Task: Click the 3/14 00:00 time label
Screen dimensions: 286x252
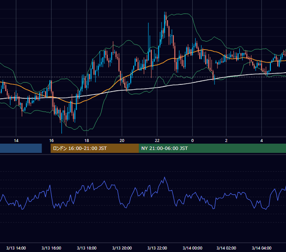Action: (193, 248)
